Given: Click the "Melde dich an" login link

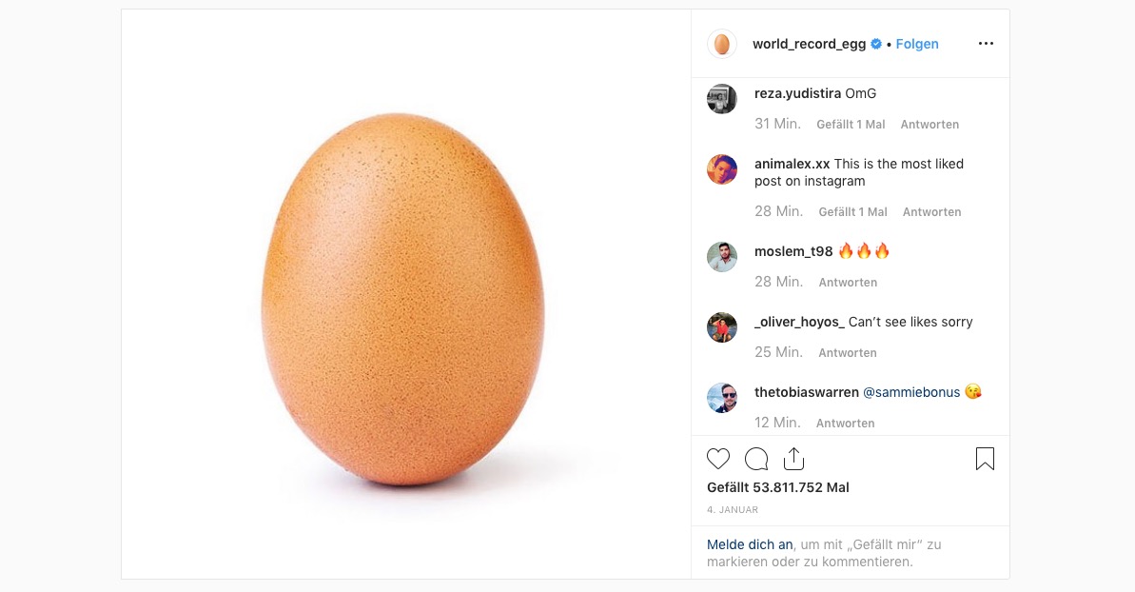Looking at the screenshot, I should point(750,544).
